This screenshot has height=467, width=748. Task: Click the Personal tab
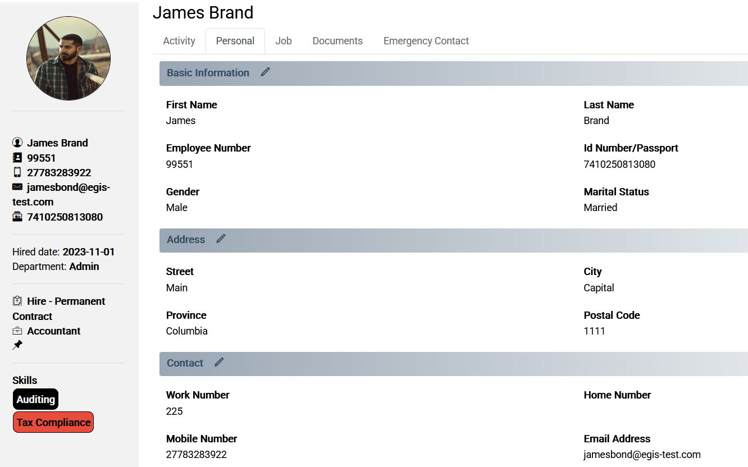click(x=235, y=41)
